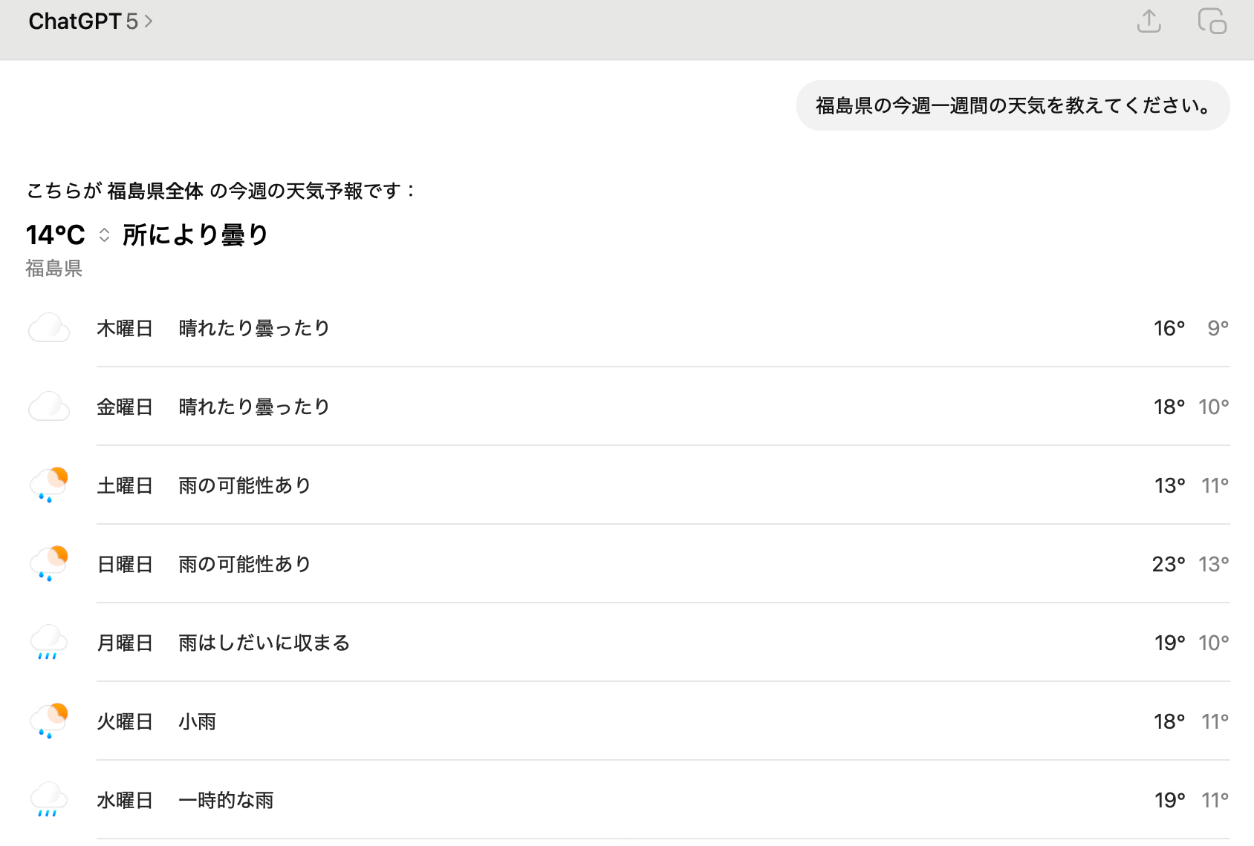Click the 23° high temperature for 日曜日
The width and height of the screenshot is (1254, 846).
tap(1168, 564)
